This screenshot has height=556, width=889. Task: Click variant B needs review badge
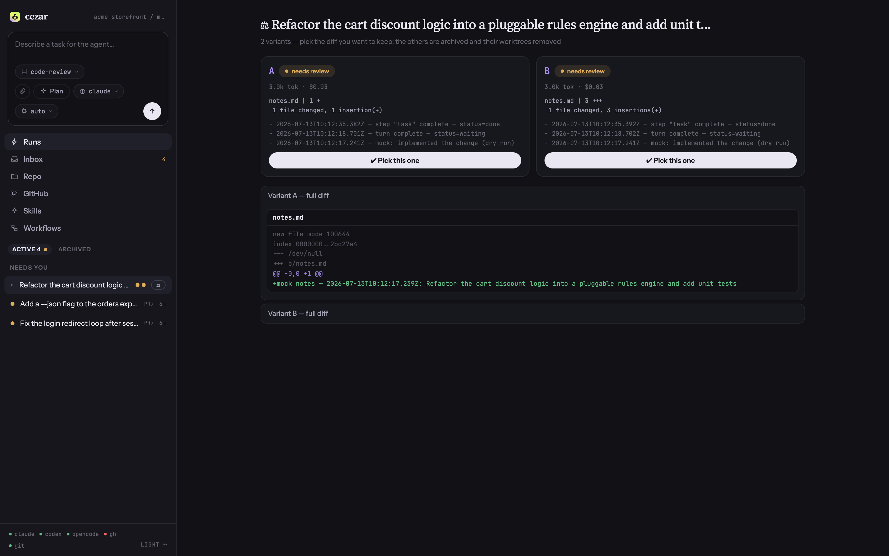pyautogui.click(x=582, y=71)
